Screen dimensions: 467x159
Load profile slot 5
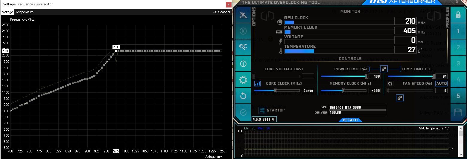pos(458,96)
